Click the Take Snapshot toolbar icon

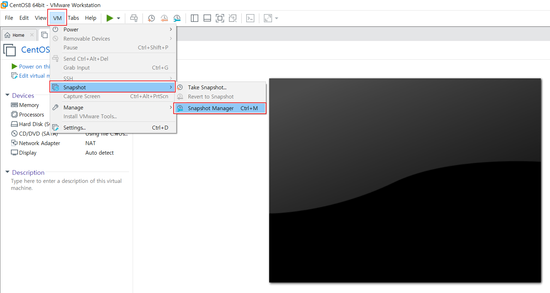[151, 18]
